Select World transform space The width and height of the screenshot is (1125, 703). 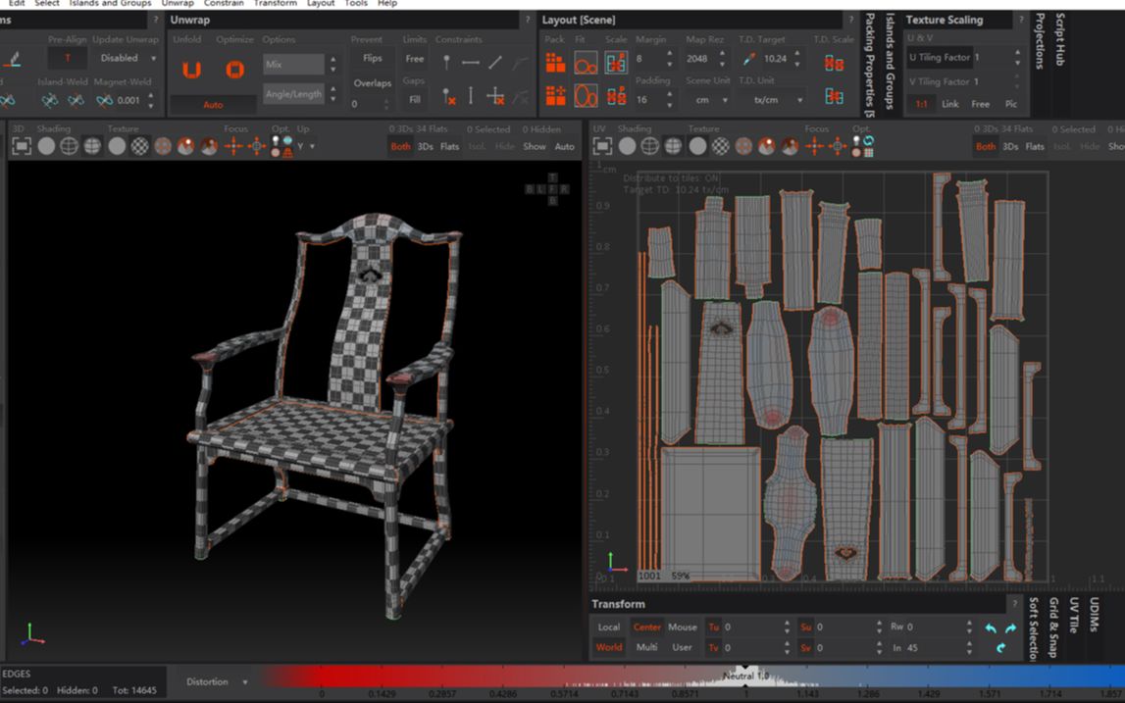pos(609,647)
